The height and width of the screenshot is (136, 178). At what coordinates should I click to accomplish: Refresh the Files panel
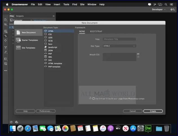click(x=11, y=122)
